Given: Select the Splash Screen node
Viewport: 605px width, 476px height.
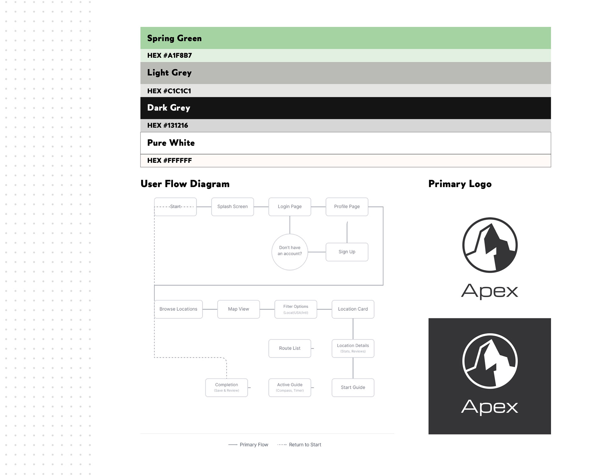Looking at the screenshot, I should point(232,207).
